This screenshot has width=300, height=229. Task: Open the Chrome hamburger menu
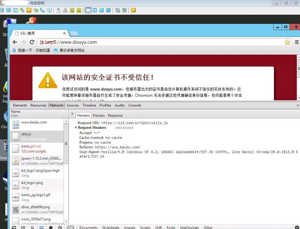coord(297,42)
